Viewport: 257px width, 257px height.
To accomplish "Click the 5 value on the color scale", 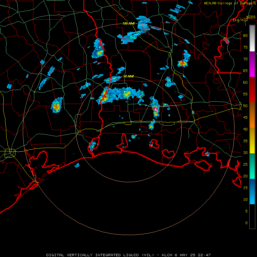I will click(x=246, y=211).
